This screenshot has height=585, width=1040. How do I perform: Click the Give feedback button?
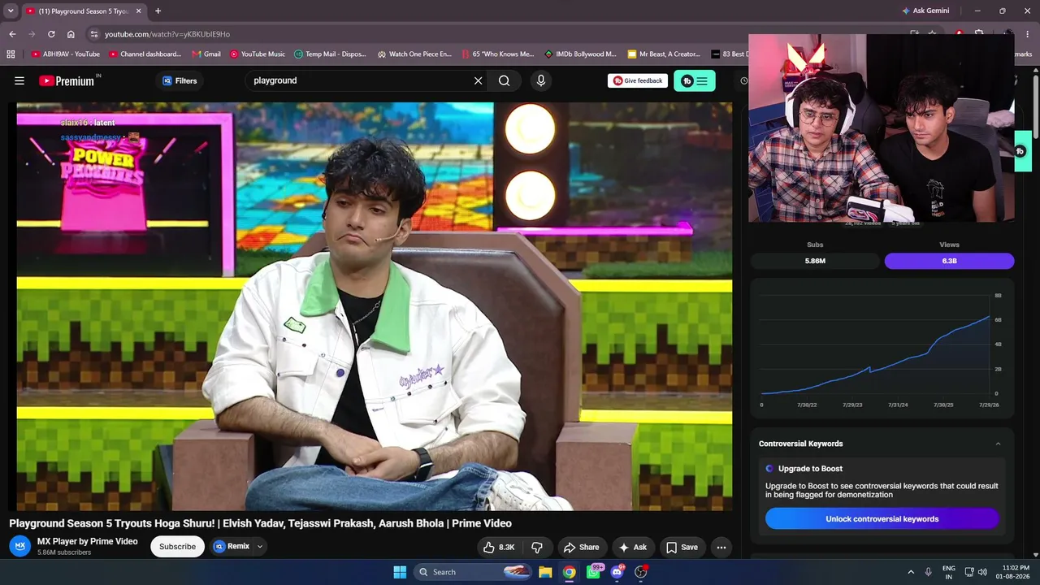pos(638,80)
